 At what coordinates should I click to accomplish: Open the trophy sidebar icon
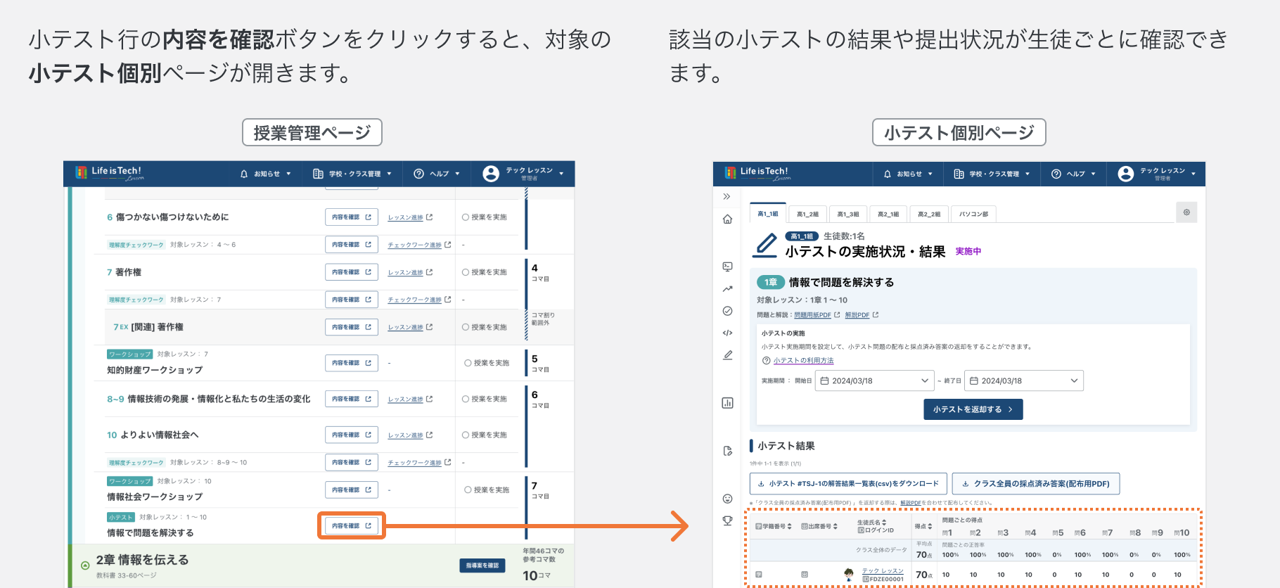(x=727, y=520)
